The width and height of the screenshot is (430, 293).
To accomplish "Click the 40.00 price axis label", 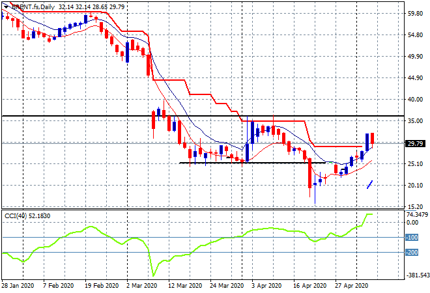I will (x=415, y=99).
